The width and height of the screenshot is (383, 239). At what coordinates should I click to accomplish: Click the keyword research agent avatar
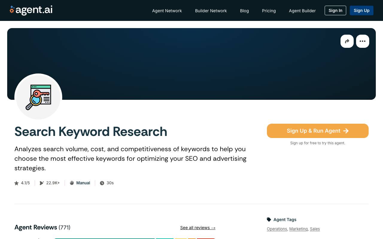[x=38, y=97]
